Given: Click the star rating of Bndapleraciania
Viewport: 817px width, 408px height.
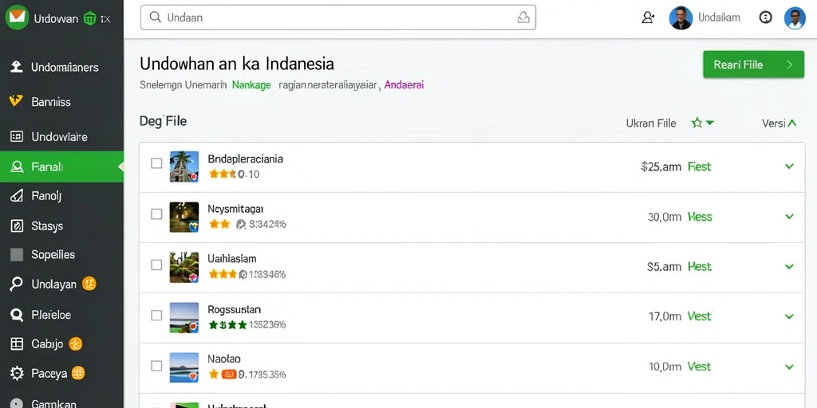Looking at the screenshot, I should coord(223,175).
